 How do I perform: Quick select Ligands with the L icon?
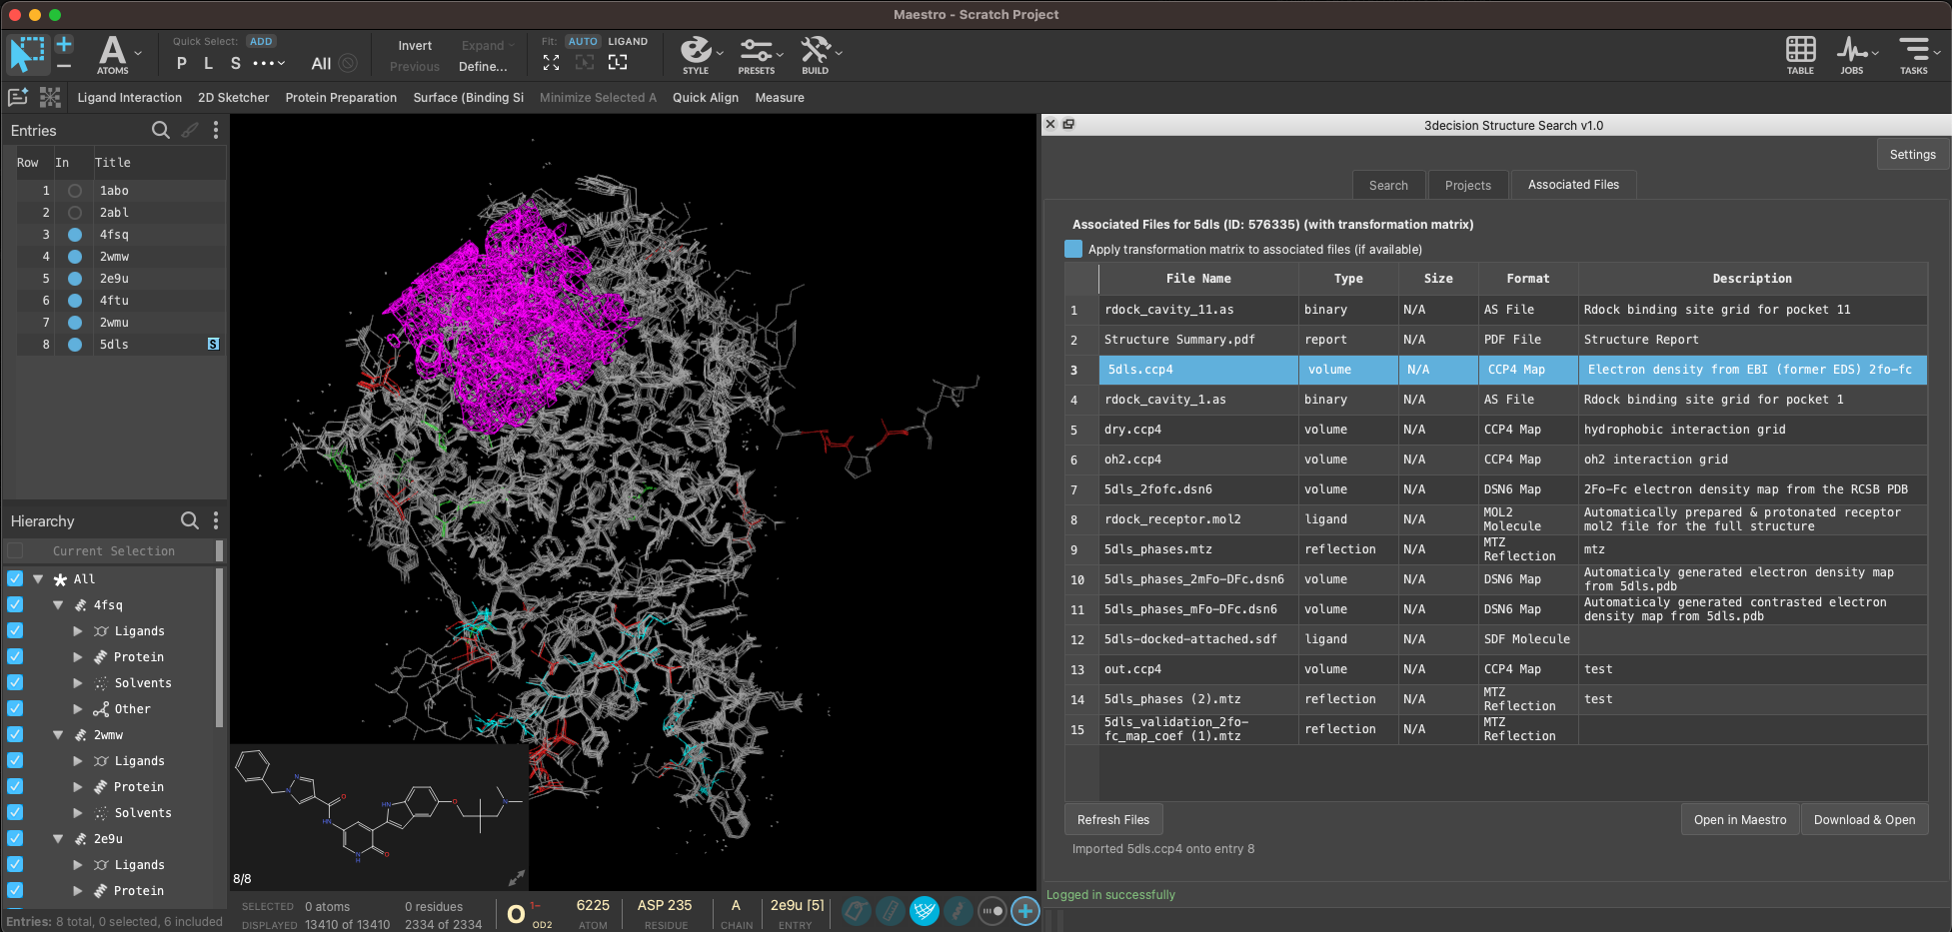(208, 64)
